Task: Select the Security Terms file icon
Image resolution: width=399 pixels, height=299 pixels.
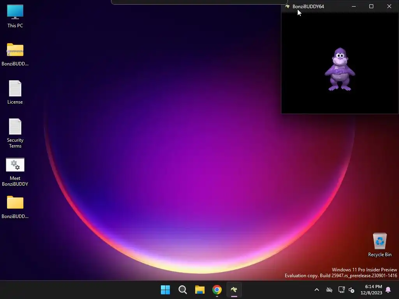Action: click(x=15, y=133)
